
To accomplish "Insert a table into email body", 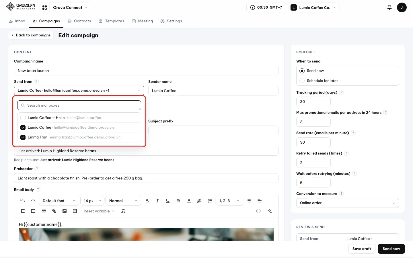I will tap(75, 211).
